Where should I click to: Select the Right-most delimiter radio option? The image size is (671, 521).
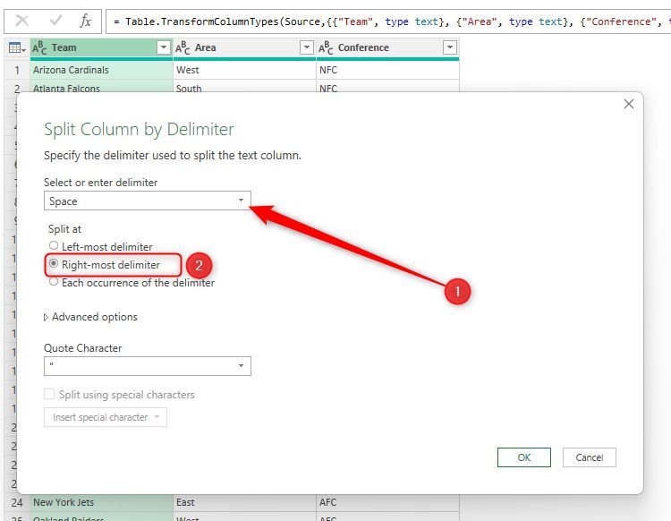(54, 264)
